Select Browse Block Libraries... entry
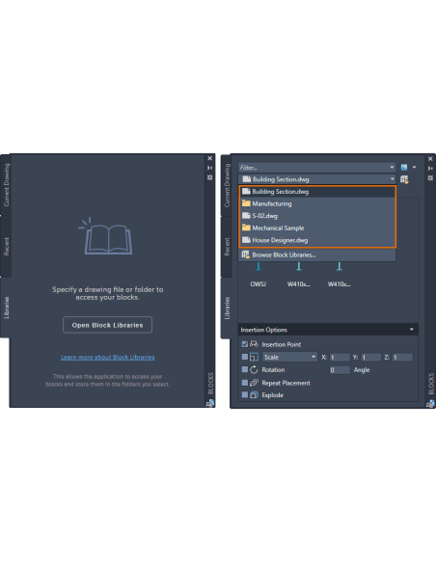Screen dimensions: 436x563 317,255
